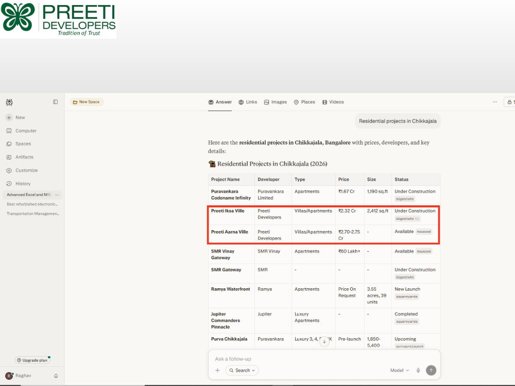Viewport: 515px width, 386px height.
Task: Select SMR Vinay Gateway project name
Action: (222, 254)
